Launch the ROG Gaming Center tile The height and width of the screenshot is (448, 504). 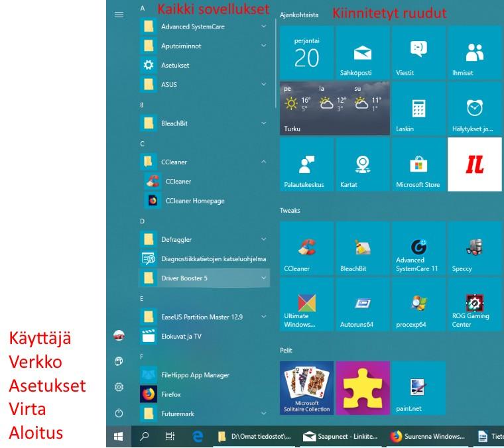click(475, 304)
